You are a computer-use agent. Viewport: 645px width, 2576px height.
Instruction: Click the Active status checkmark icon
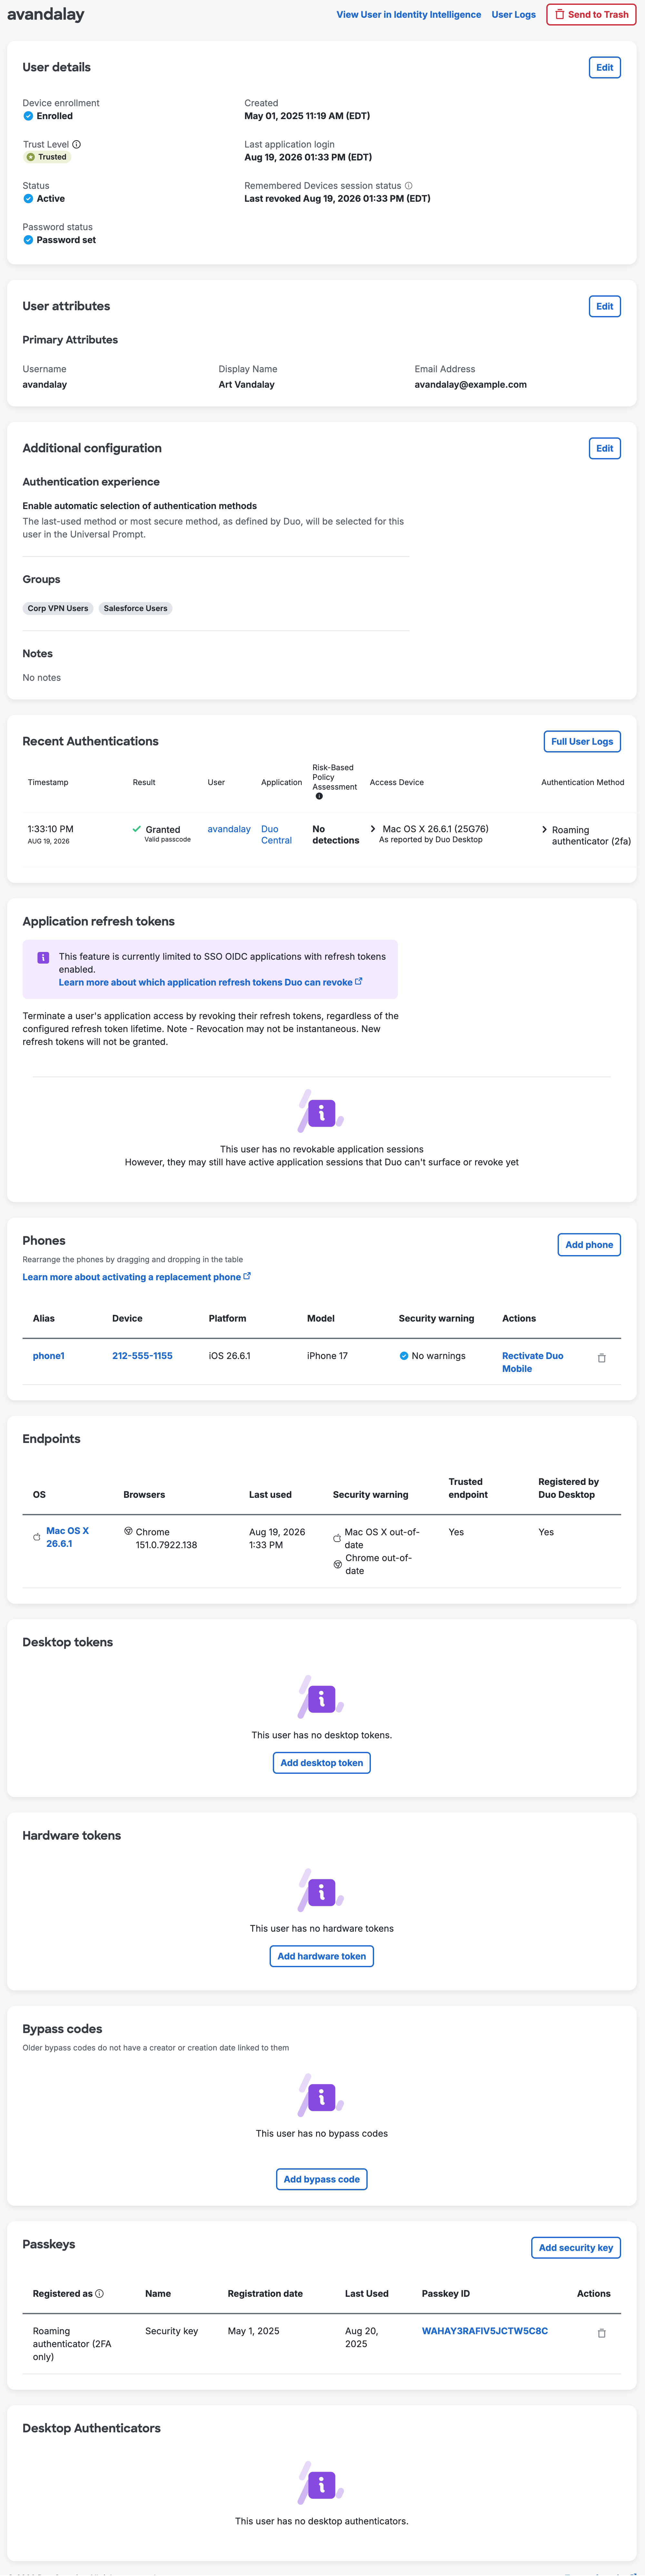[x=28, y=199]
